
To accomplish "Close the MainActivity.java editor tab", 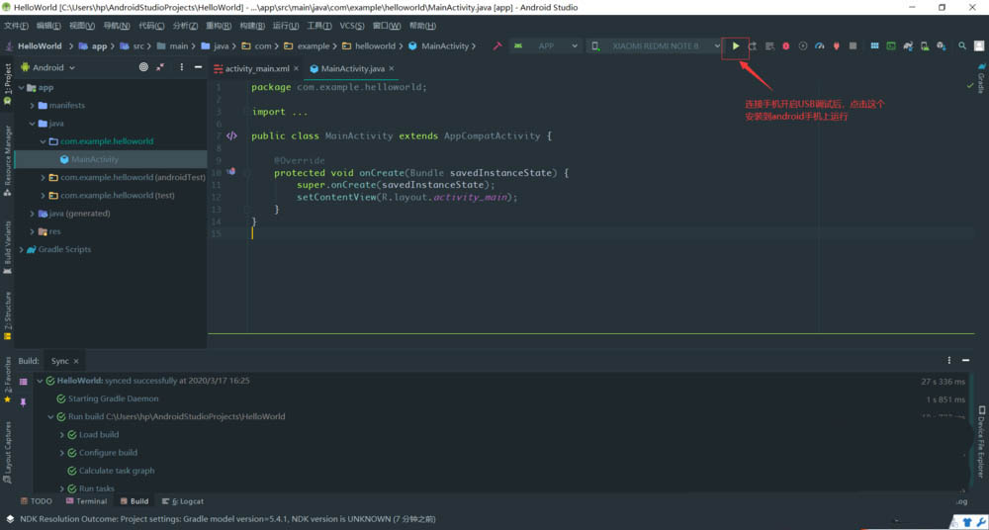I will pyautogui.click(x=391, y=68).
